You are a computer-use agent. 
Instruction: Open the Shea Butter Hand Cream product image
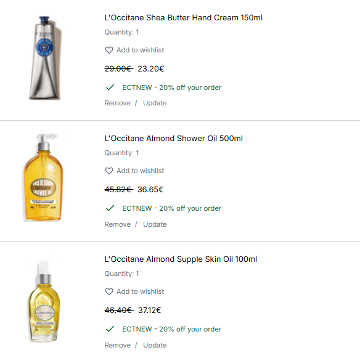[x=45, y=58]
